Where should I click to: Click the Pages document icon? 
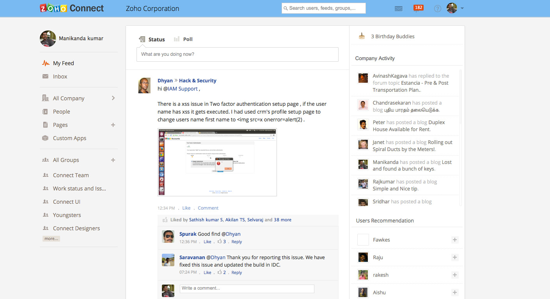pos(45,125)
